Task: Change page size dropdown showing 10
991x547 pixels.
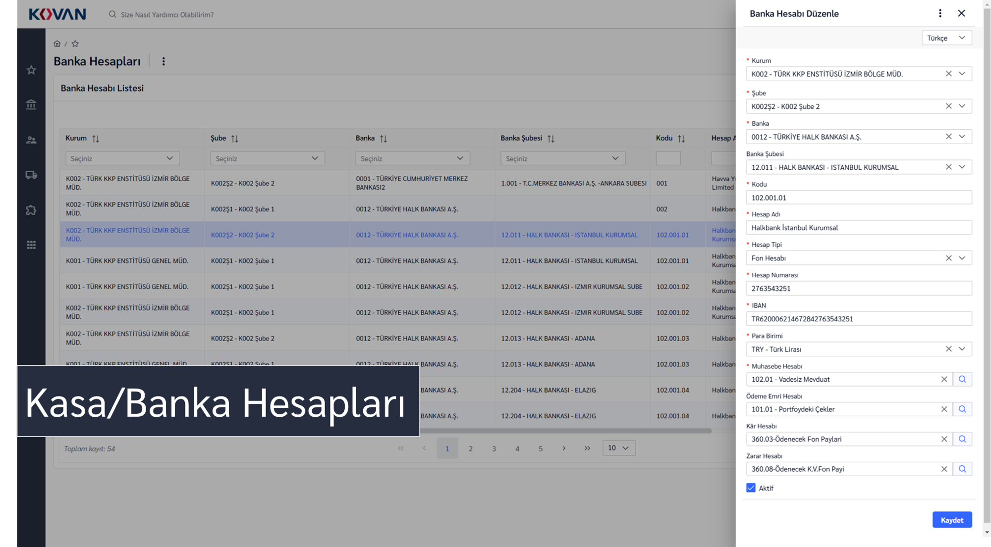Action: pyautogui.click(x=618, y=448)
